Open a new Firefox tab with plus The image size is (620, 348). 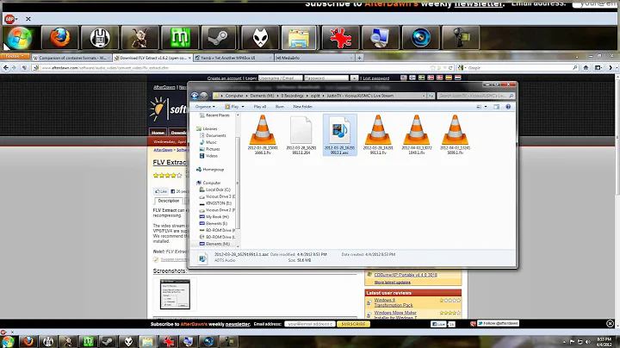[x=359, y=58]
